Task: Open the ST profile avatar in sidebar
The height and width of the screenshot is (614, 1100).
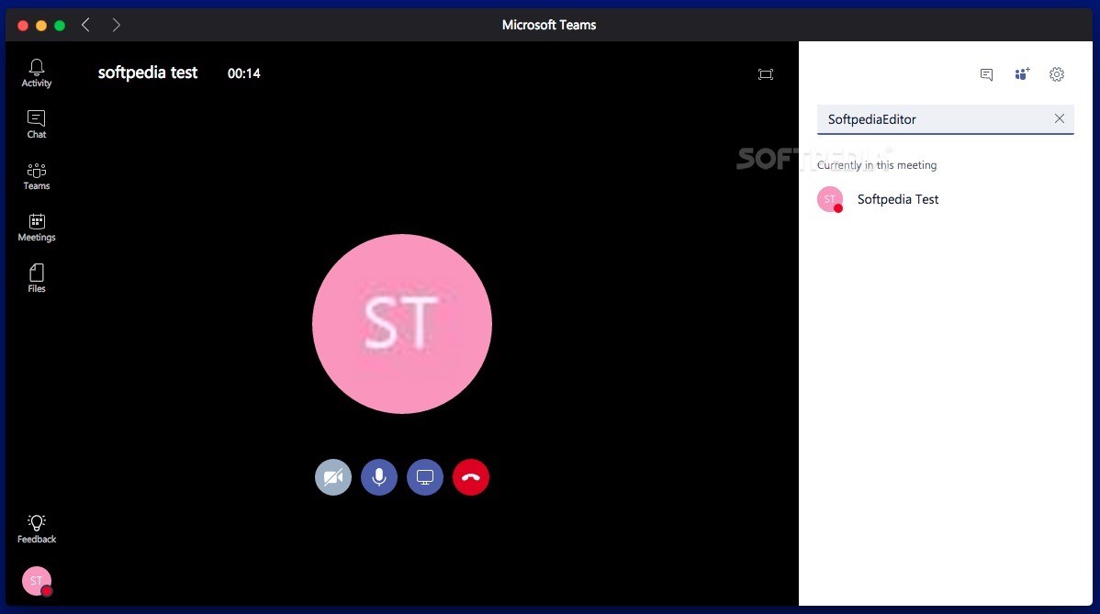Action: click(x=37, y=580)
